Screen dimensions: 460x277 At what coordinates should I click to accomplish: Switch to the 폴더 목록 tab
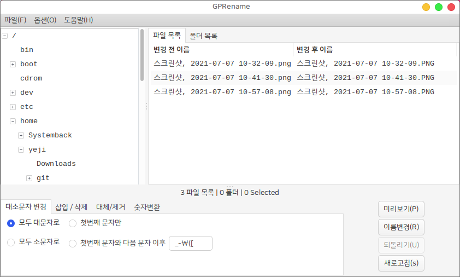coord(203,36)
